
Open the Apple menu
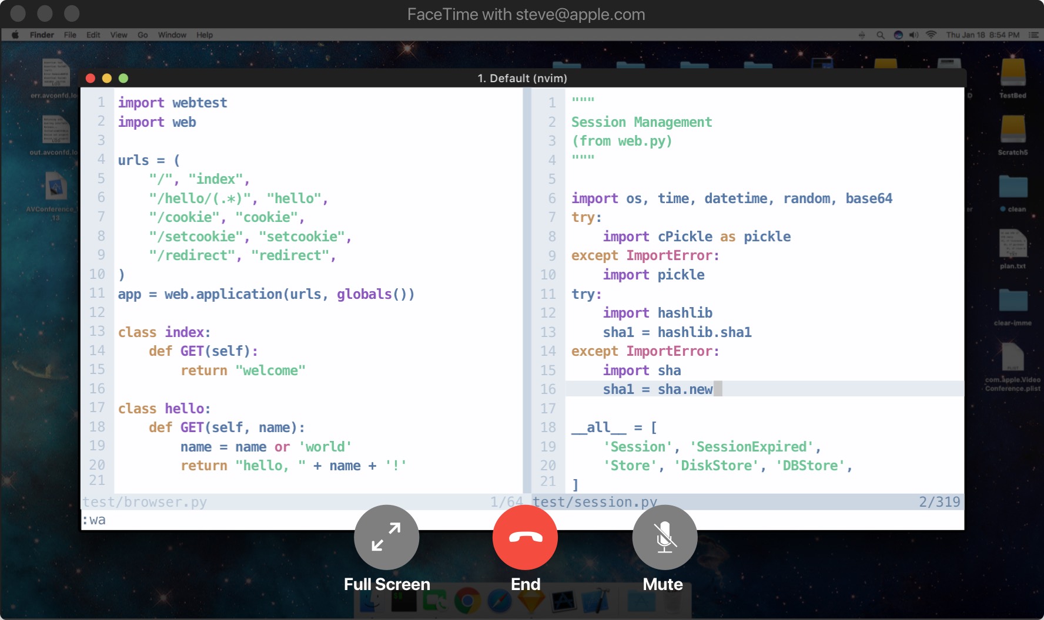(x=15, y=35)
